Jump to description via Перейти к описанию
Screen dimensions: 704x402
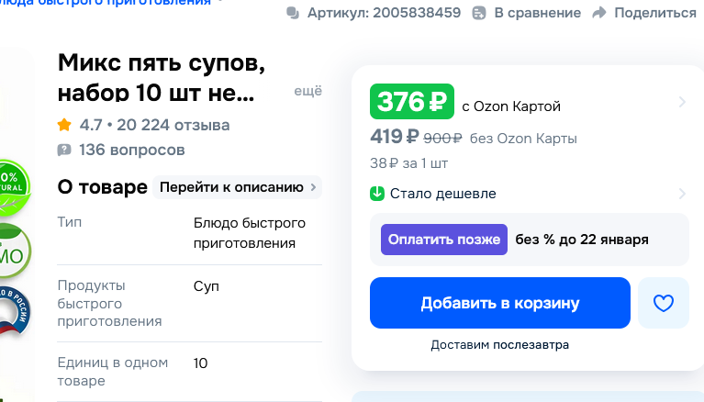click(x=238, y=187)
